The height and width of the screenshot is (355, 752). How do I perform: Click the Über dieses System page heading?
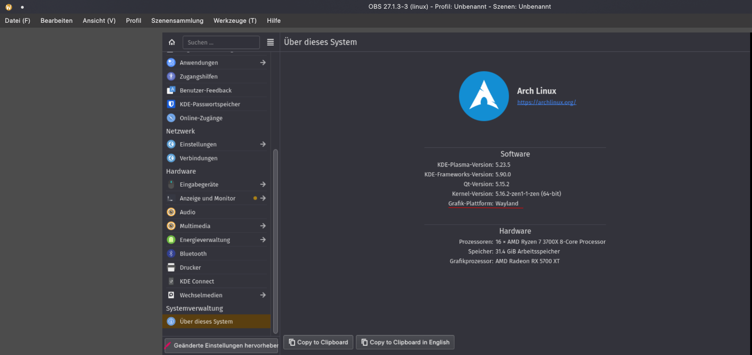pos(320,42)
